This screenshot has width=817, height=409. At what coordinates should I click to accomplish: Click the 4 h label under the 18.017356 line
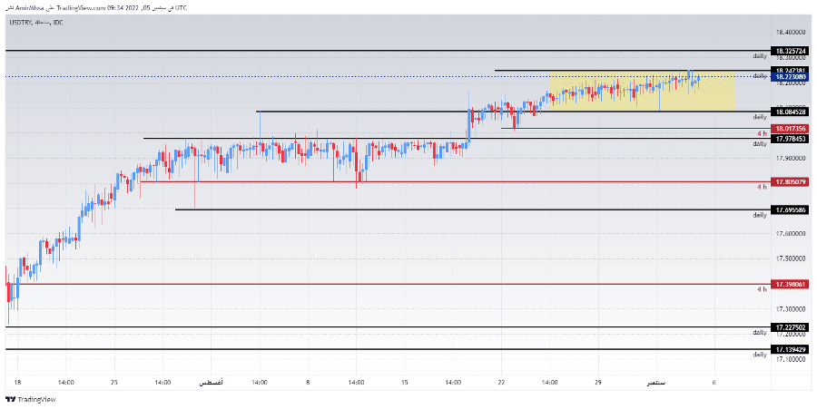click(762, 133)
